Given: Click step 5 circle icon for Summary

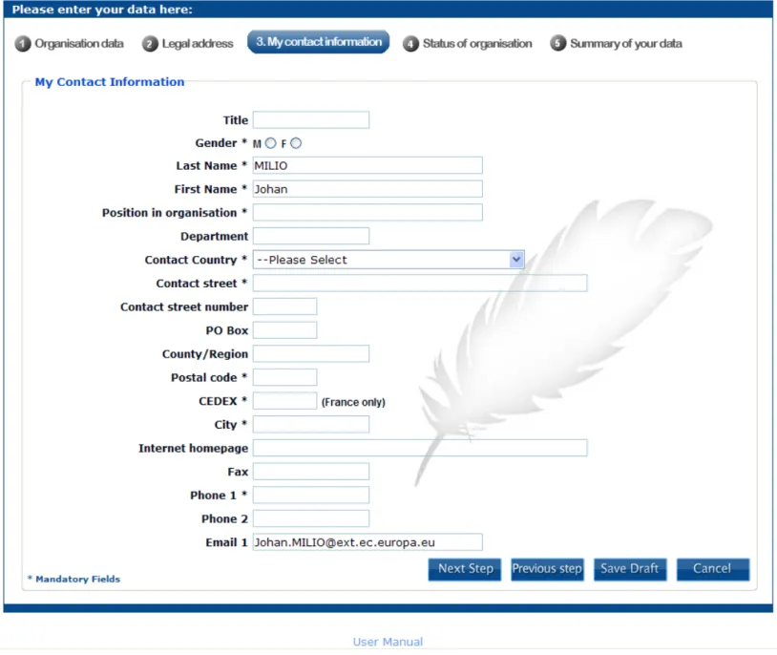Looking at the screenshot, I should click(x=558, y=44).
